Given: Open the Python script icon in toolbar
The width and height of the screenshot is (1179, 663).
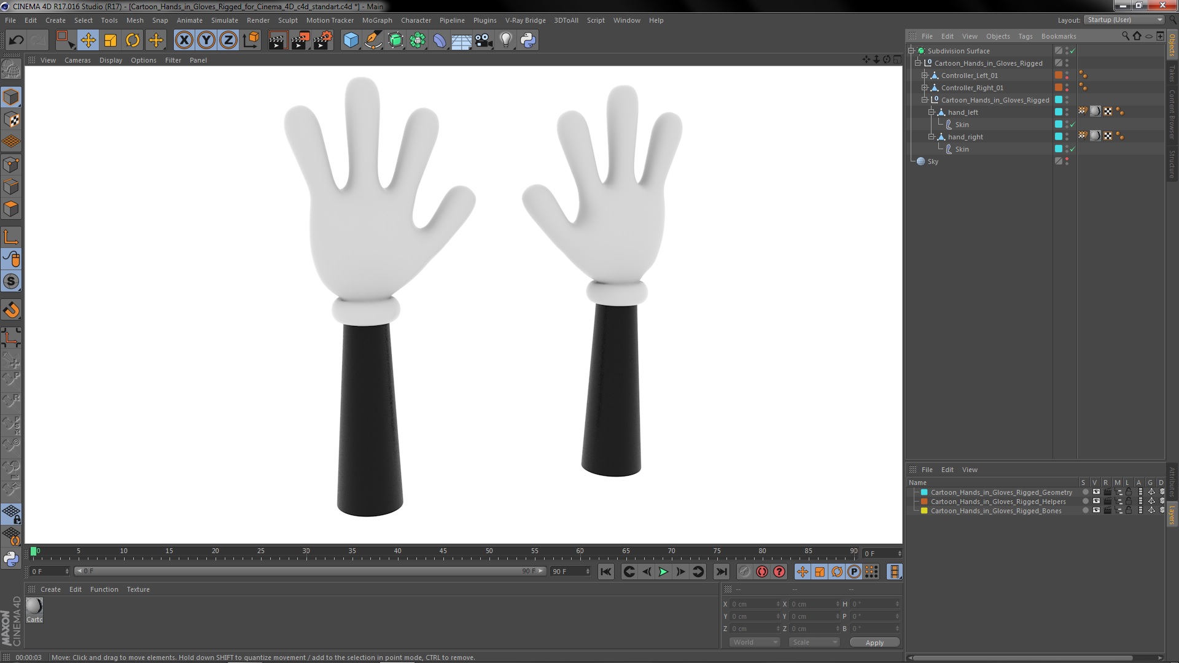Looking at the screenshot, I should pos(528,41).
